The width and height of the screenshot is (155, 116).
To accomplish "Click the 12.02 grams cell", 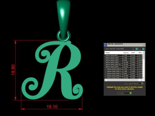I will 127,67.
